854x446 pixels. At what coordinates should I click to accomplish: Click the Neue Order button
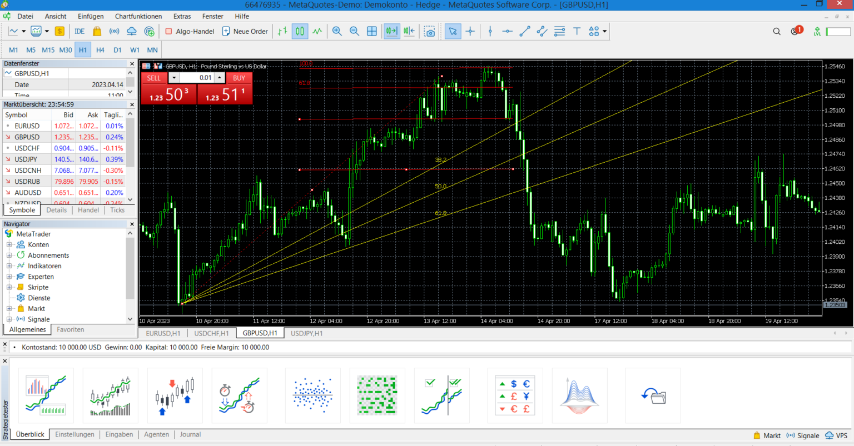245,31
